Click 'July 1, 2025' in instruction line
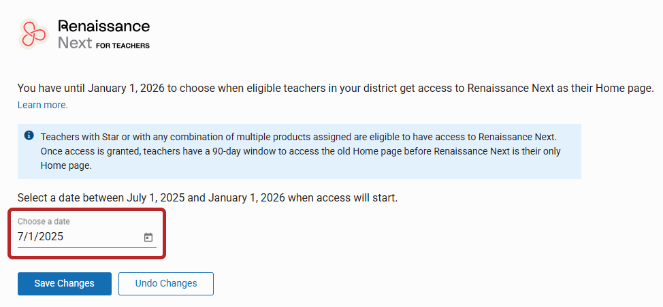Viewport: 663px width, 307px height. pos(156,197)
